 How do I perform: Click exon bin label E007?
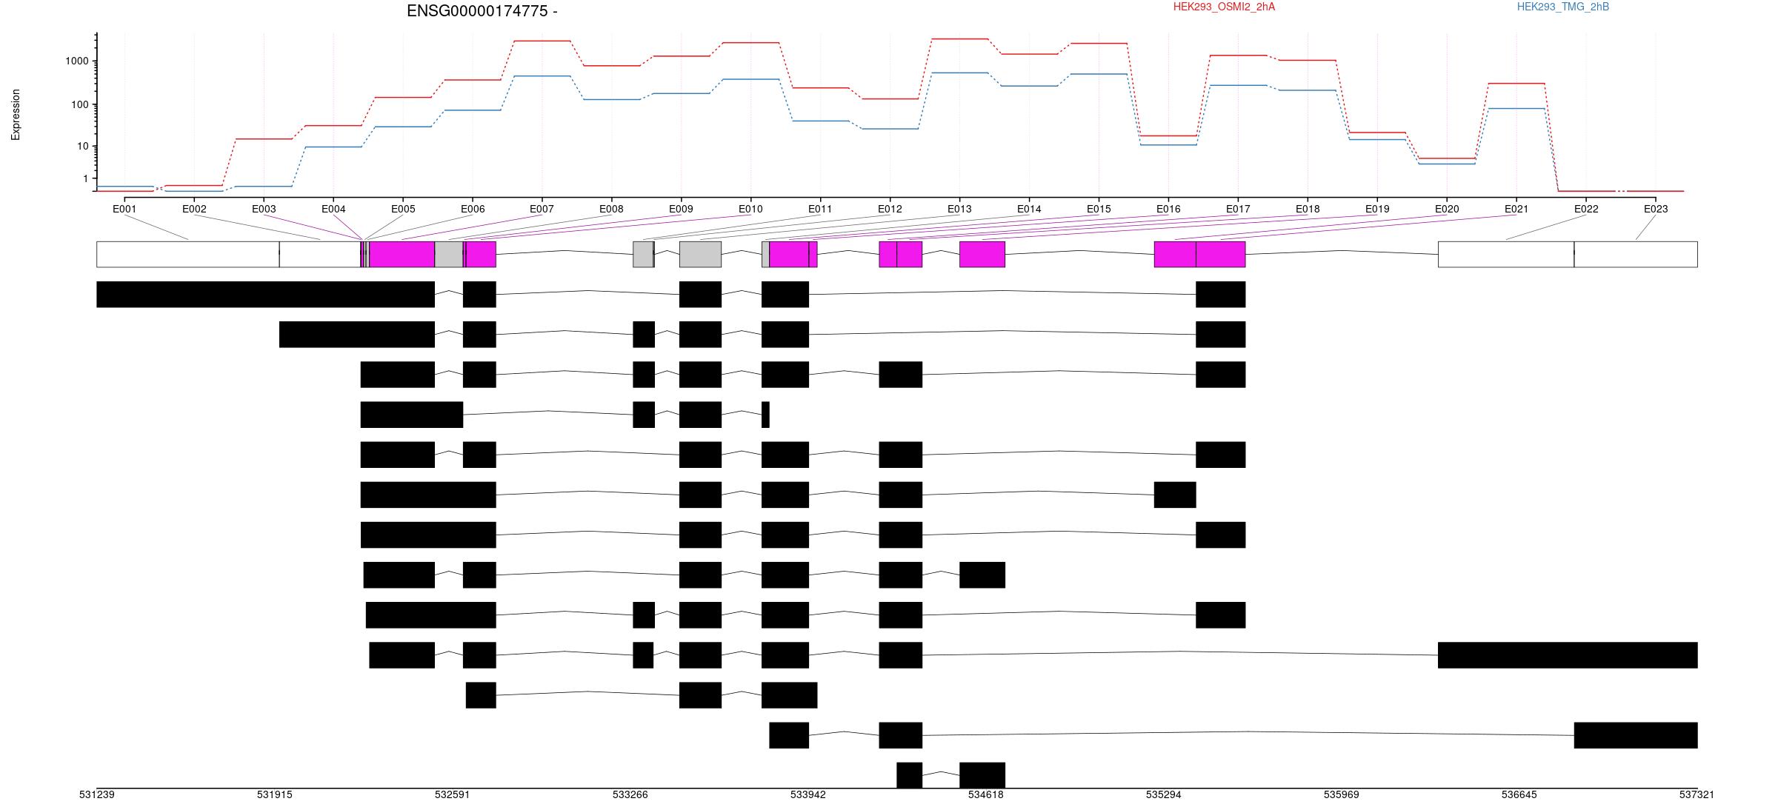(x=542, y=209)
